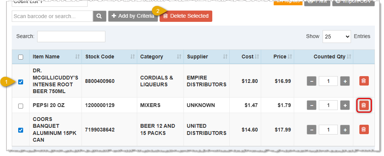Edit the quantity field for Pepsi 20 OZ

[x=328, y=106]
